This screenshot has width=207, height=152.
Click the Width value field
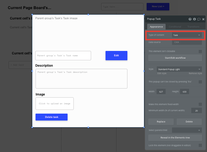tap(161, 92)
